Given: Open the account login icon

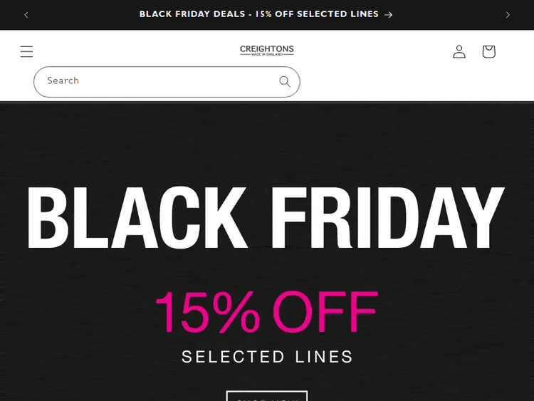Looking at the screenshot, I should (459, 51).
